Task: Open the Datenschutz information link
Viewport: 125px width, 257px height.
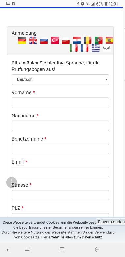Action: (71, 237)
